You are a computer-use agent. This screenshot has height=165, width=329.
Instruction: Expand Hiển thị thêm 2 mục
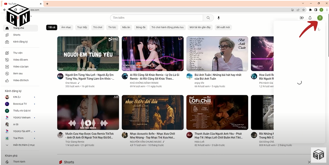pos(24,145)
